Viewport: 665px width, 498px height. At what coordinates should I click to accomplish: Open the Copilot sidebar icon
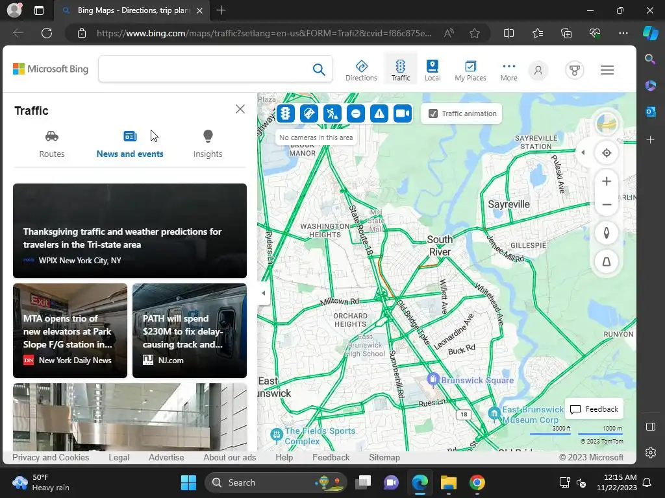(x=650, y=33)
